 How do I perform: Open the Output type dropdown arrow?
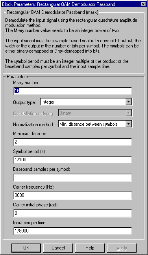click(129, 102)
